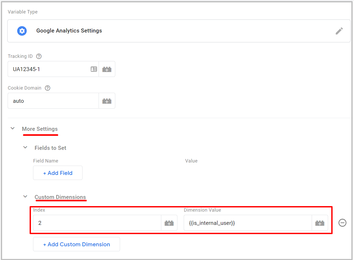
Task: Click Add Custom Dimension button
Action: click(76, 244)
